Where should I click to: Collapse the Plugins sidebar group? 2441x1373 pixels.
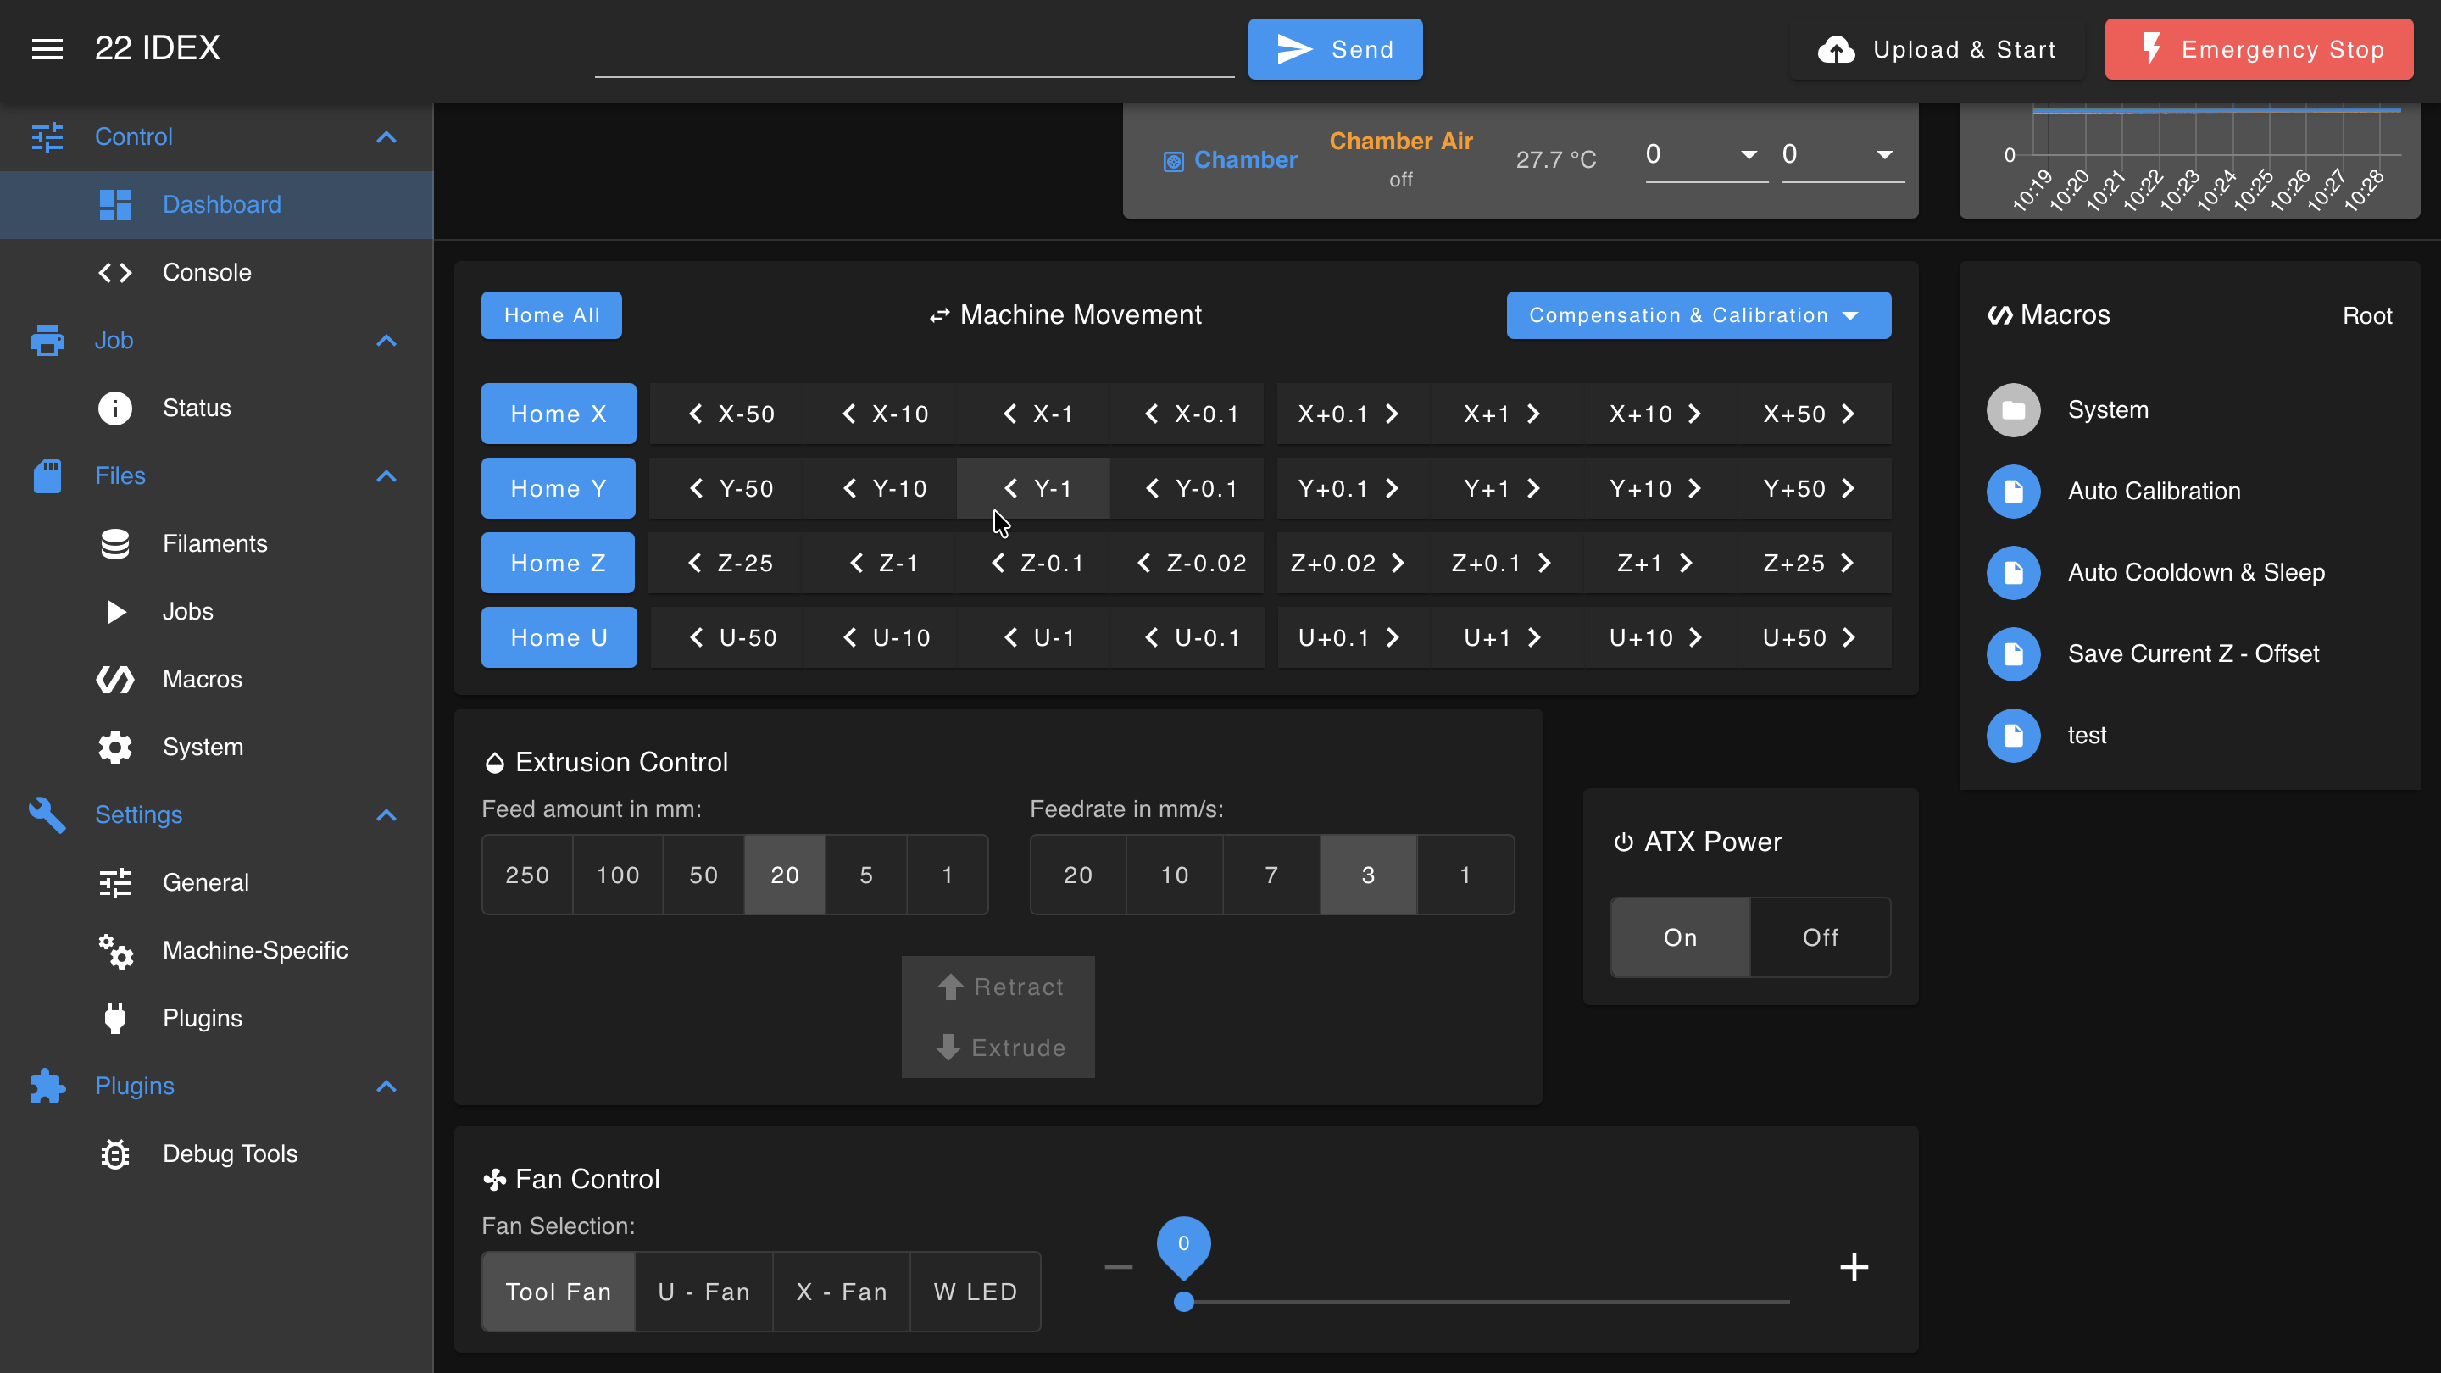pyautogui.click(x=386, y=1087)
